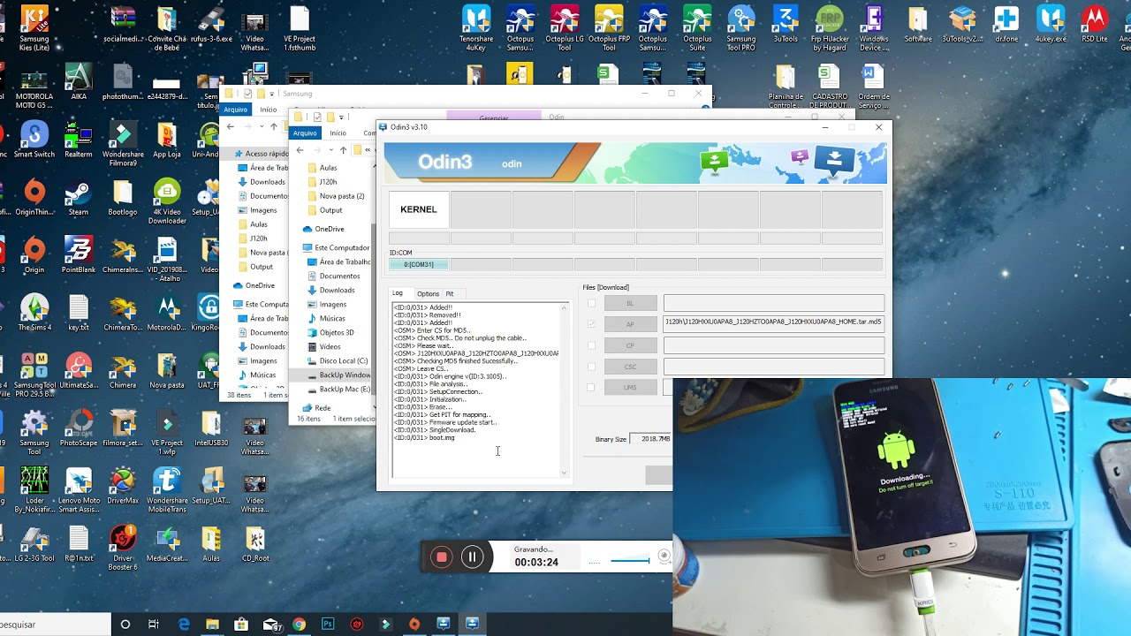Open the 3uTools desktop shortcut
The height and width of the screenshot is (636, 1131).
[786, 24]
